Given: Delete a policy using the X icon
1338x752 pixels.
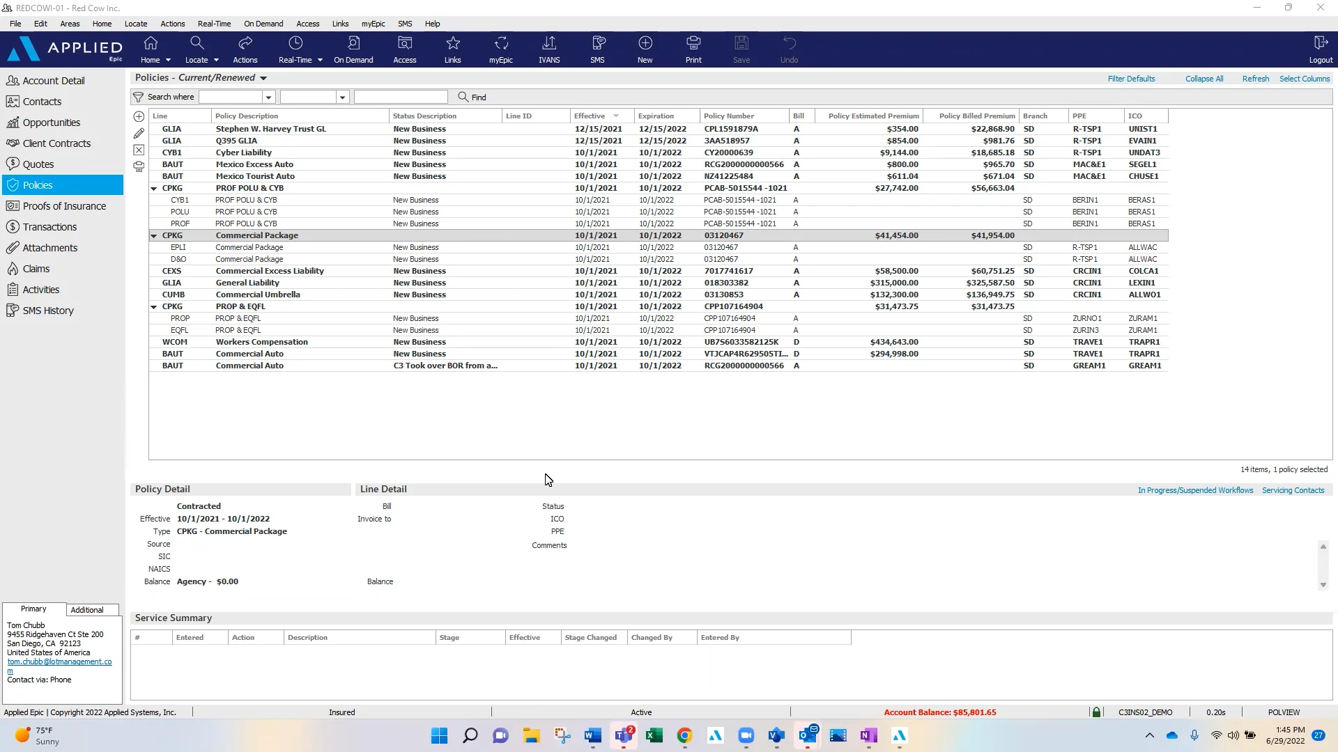Looking at the screenshot, I should coord(139,150).
